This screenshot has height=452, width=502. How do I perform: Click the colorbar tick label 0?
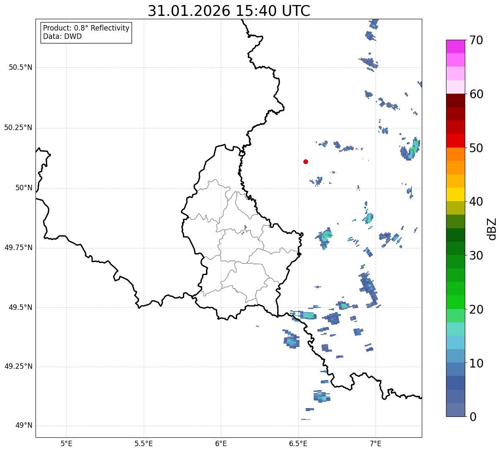(x=472, y=417)
